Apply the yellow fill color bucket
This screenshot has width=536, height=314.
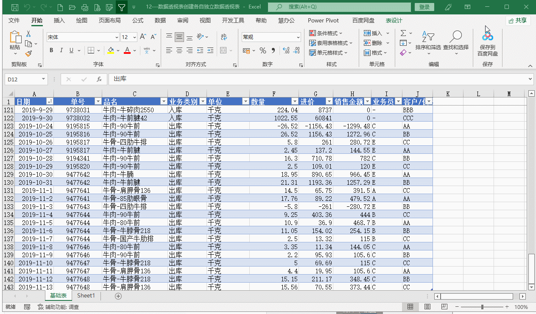point(111,50)
